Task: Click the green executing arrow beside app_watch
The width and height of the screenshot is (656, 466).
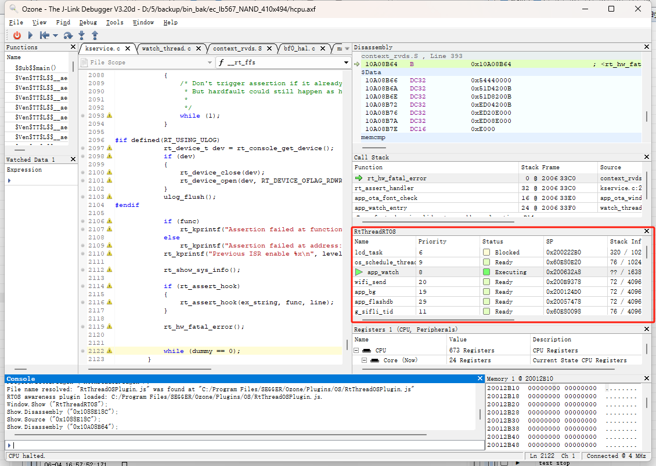Action: pyautogui.click(x=359, y=272)
